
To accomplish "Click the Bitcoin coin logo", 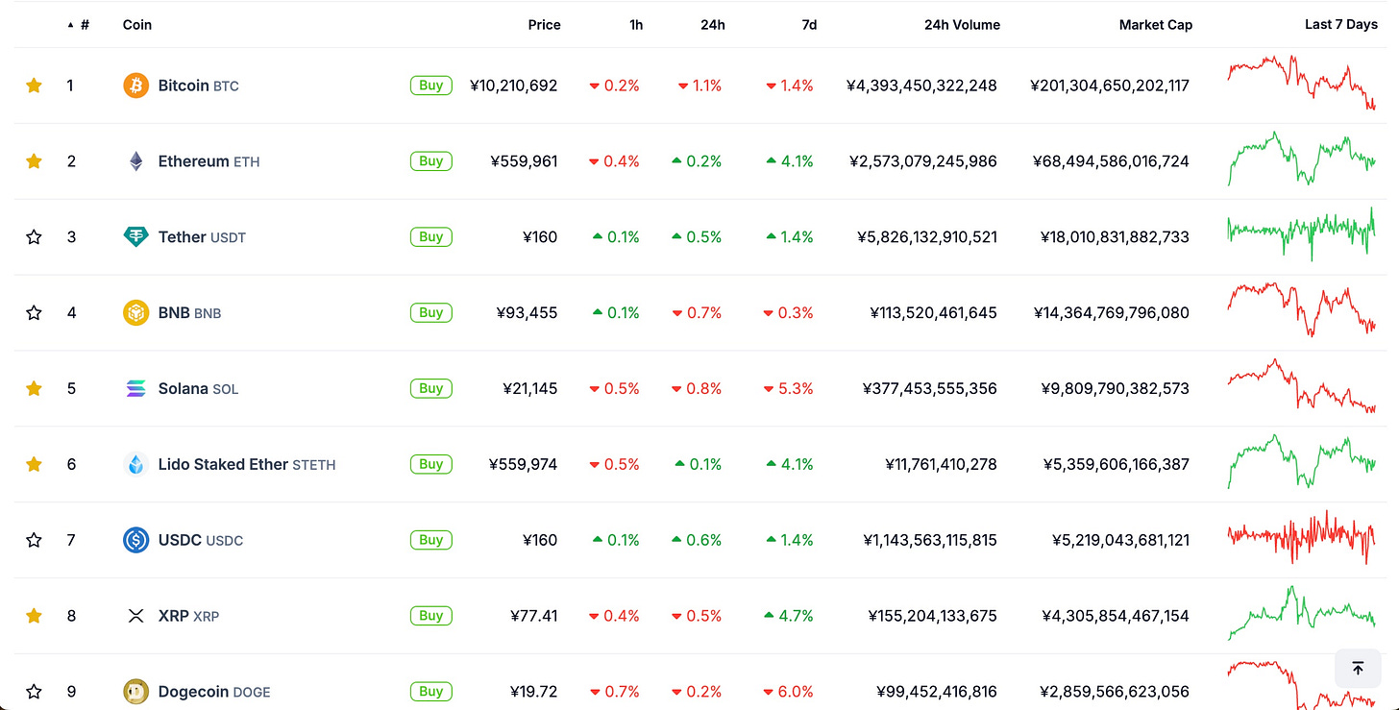I will tap(135, 86).
